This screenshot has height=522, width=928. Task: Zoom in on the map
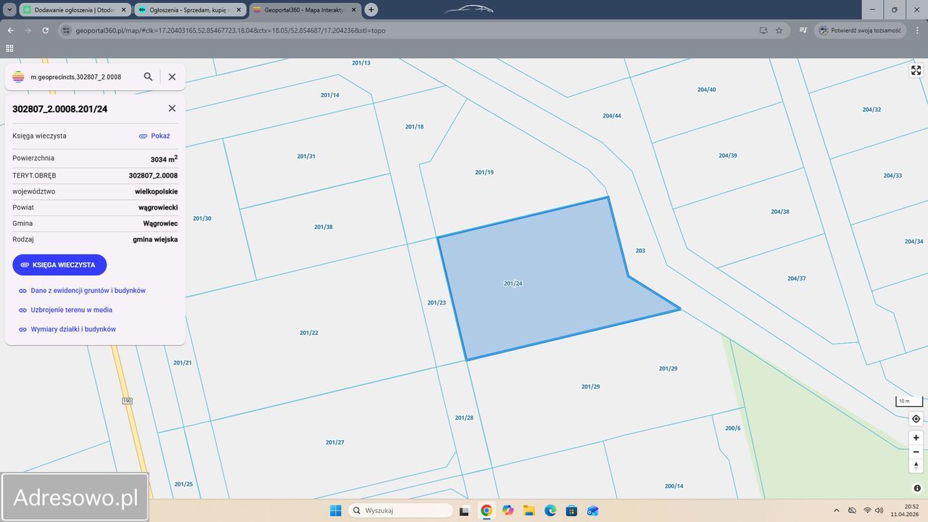click(916, 438)
